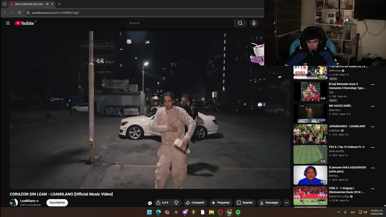Open the clock and date panel
The width and height of the screenshot is (386, 217).
pyautogui.click(x=377, y=212)
